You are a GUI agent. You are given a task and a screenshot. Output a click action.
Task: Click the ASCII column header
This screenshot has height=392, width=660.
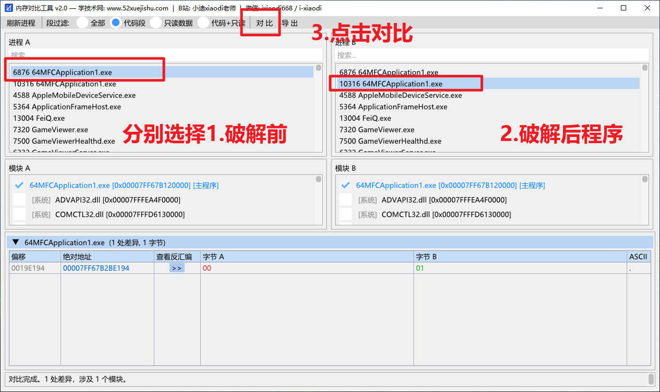639,257
